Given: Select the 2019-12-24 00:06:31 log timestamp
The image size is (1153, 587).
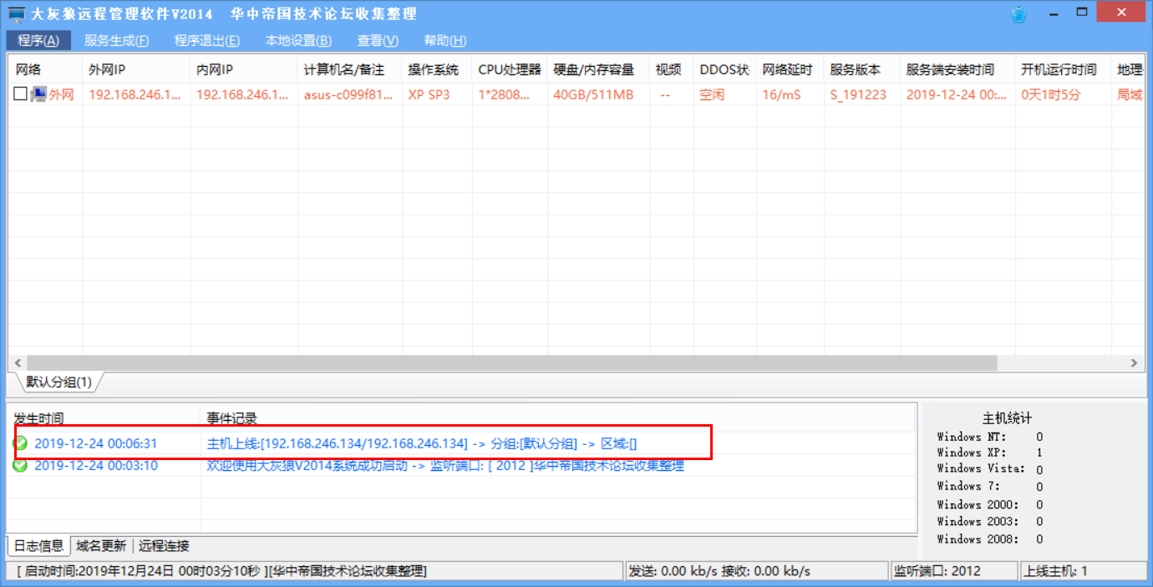Looking at the screenshot, I should [95, 443].
